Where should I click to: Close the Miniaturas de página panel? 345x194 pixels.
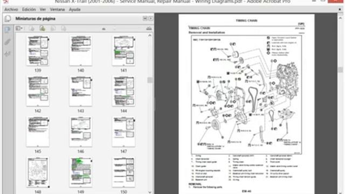(151, 18)
